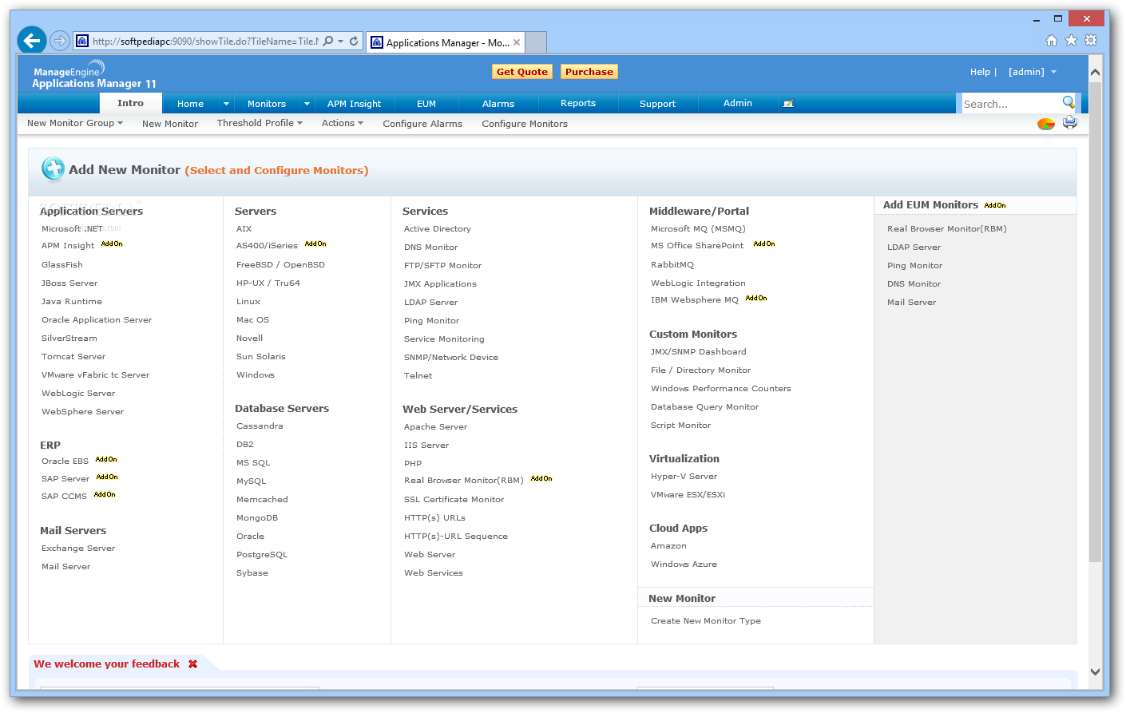Select the VMware ESX/ESXi monitor
The height and width of the screenshot is (713, 1126).
point(688,495)
